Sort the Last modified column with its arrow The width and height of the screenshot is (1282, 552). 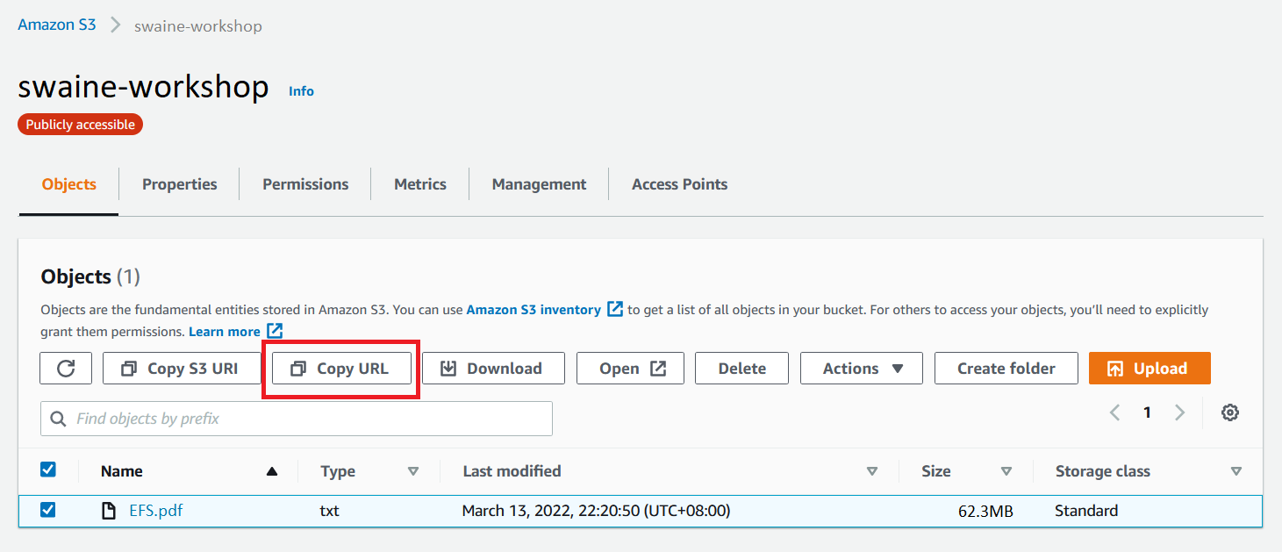point(872,471)
